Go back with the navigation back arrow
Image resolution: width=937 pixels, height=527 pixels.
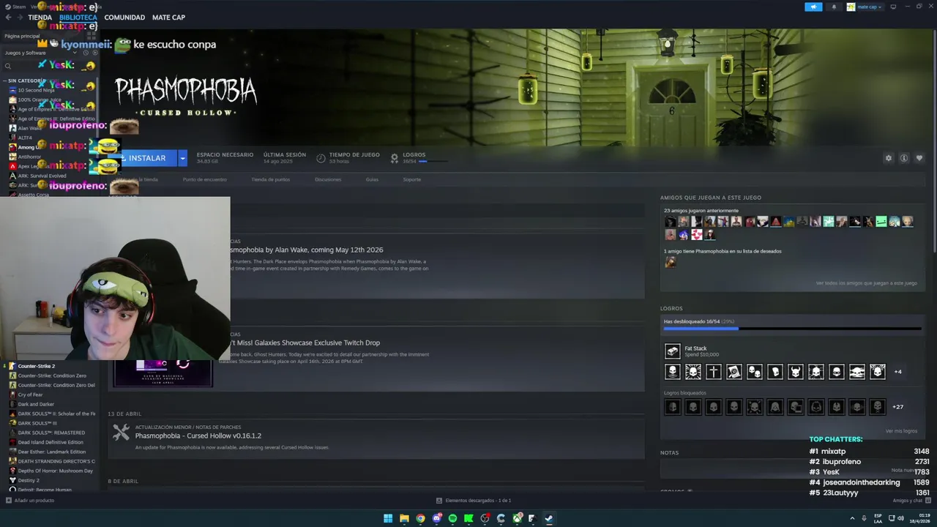(x=9, y=17)
